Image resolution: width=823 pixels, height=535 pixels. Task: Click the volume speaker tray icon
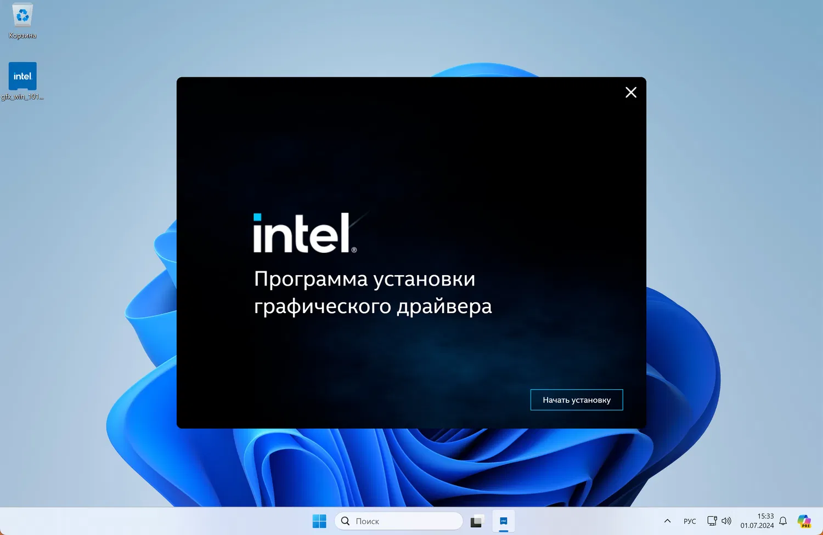coord(726,521)
